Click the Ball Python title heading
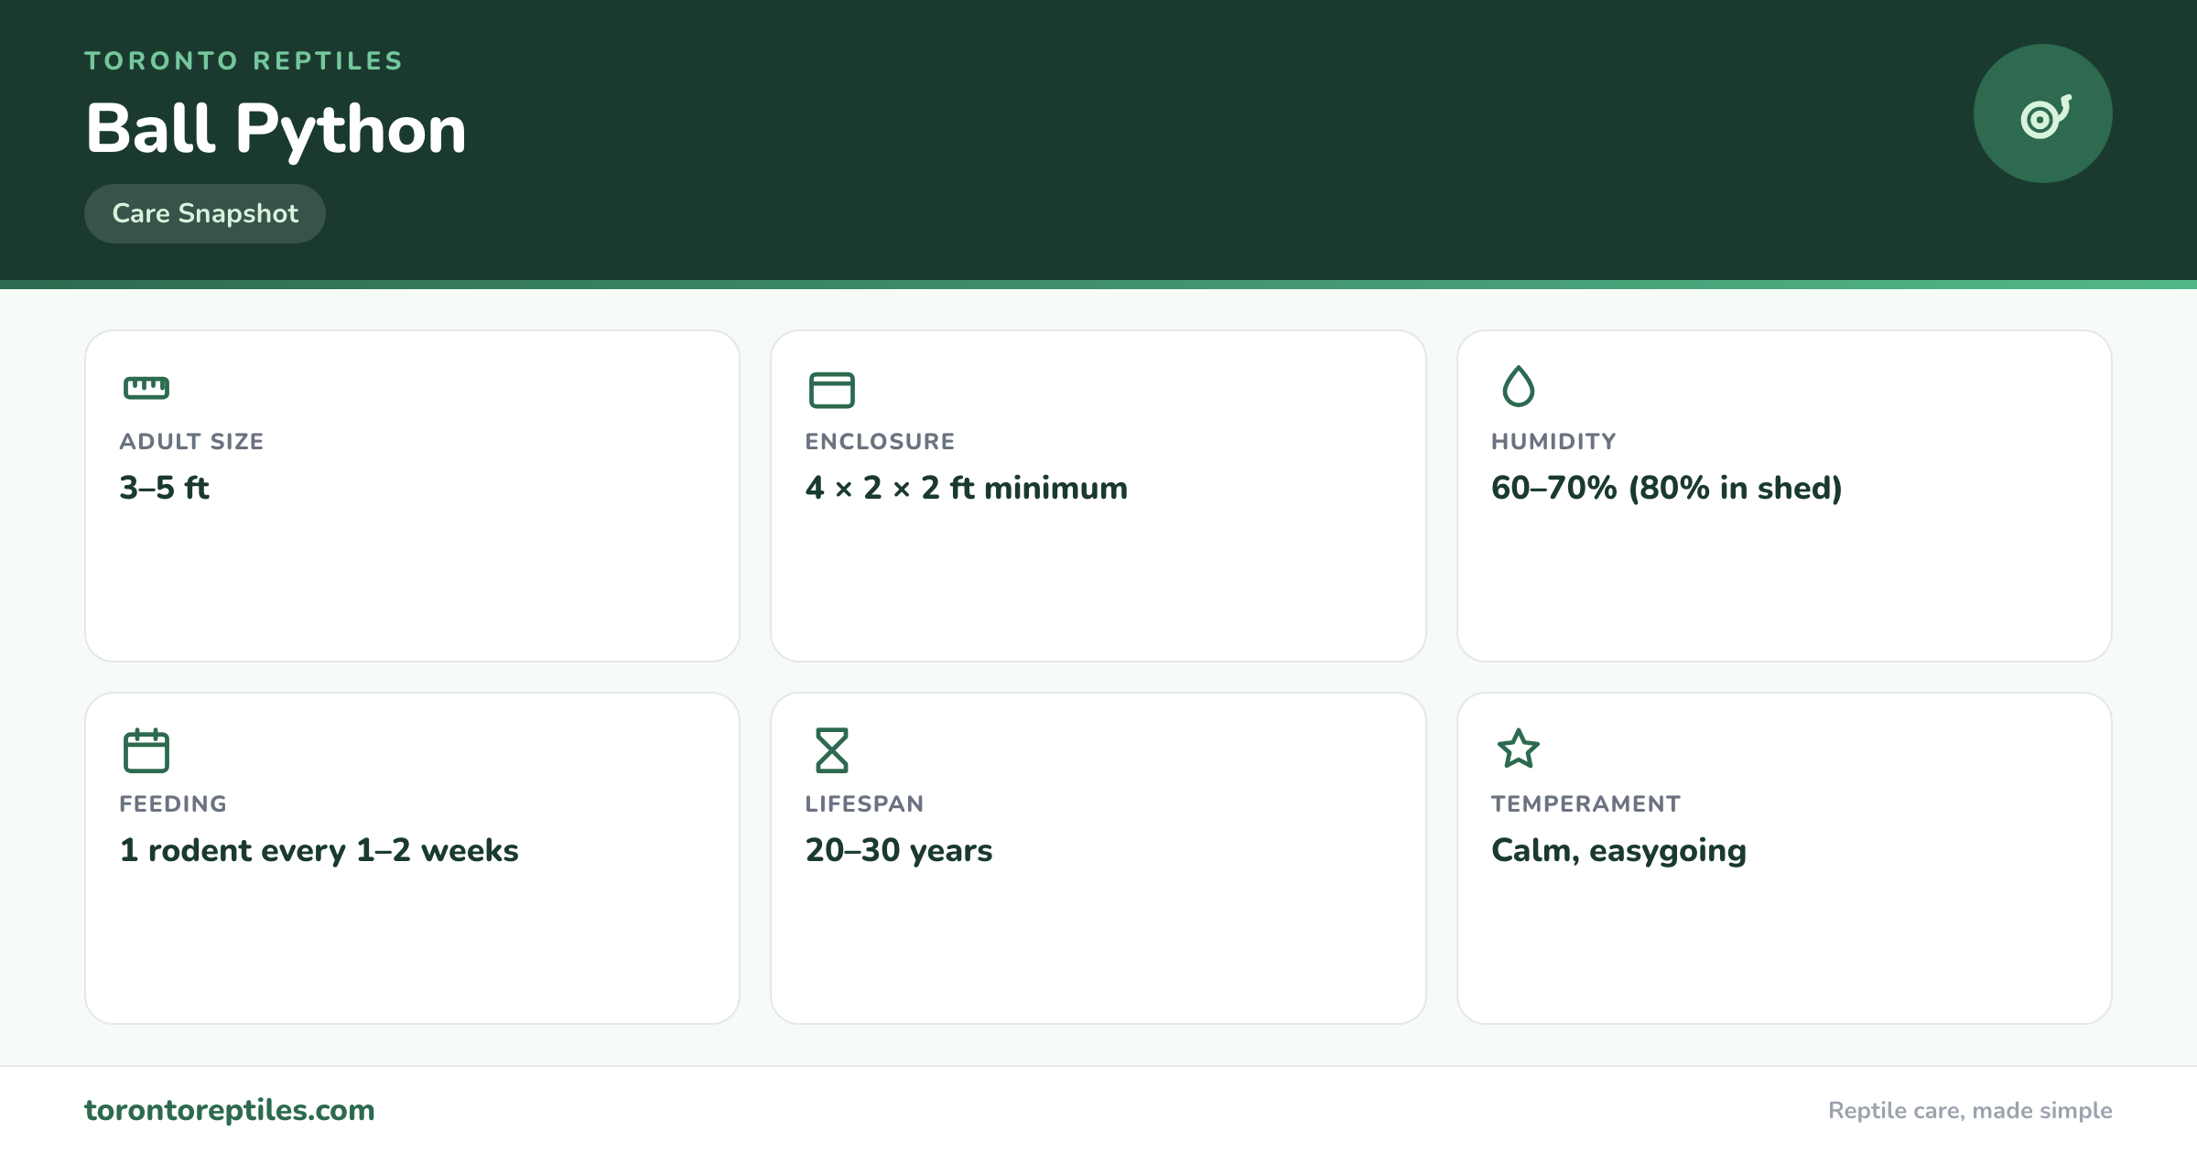 pyautogui.click(x=276, y=128)
